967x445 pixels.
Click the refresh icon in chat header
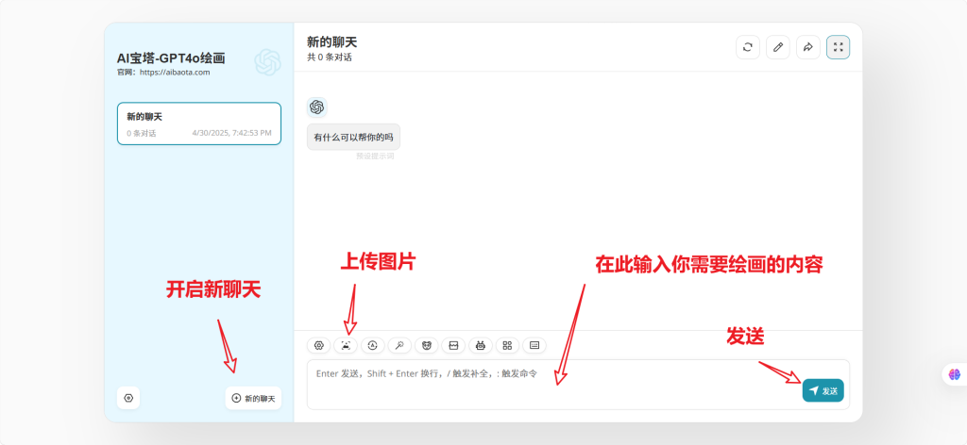pyautogui.click(x=747, y=47)
